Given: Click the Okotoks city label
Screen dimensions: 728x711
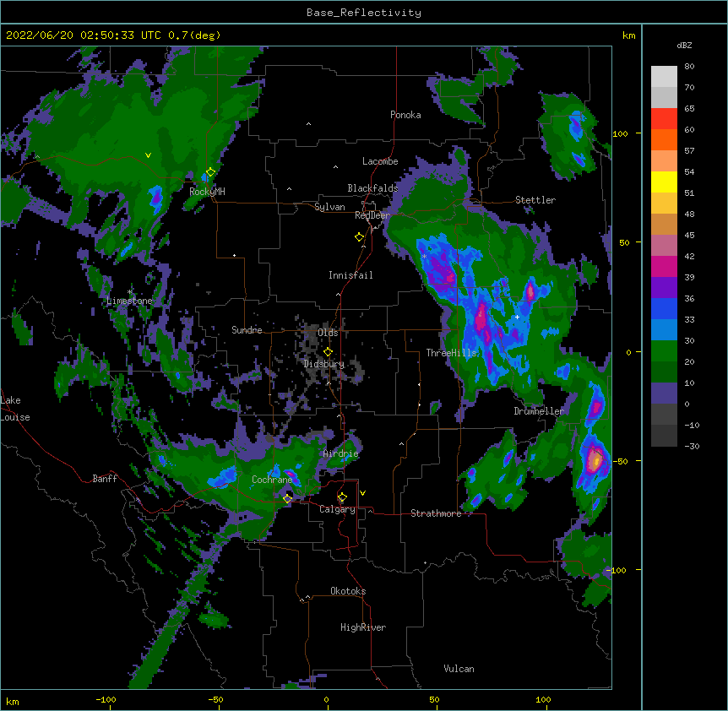Looking at the screenshot, I should (x=348, y=591).
